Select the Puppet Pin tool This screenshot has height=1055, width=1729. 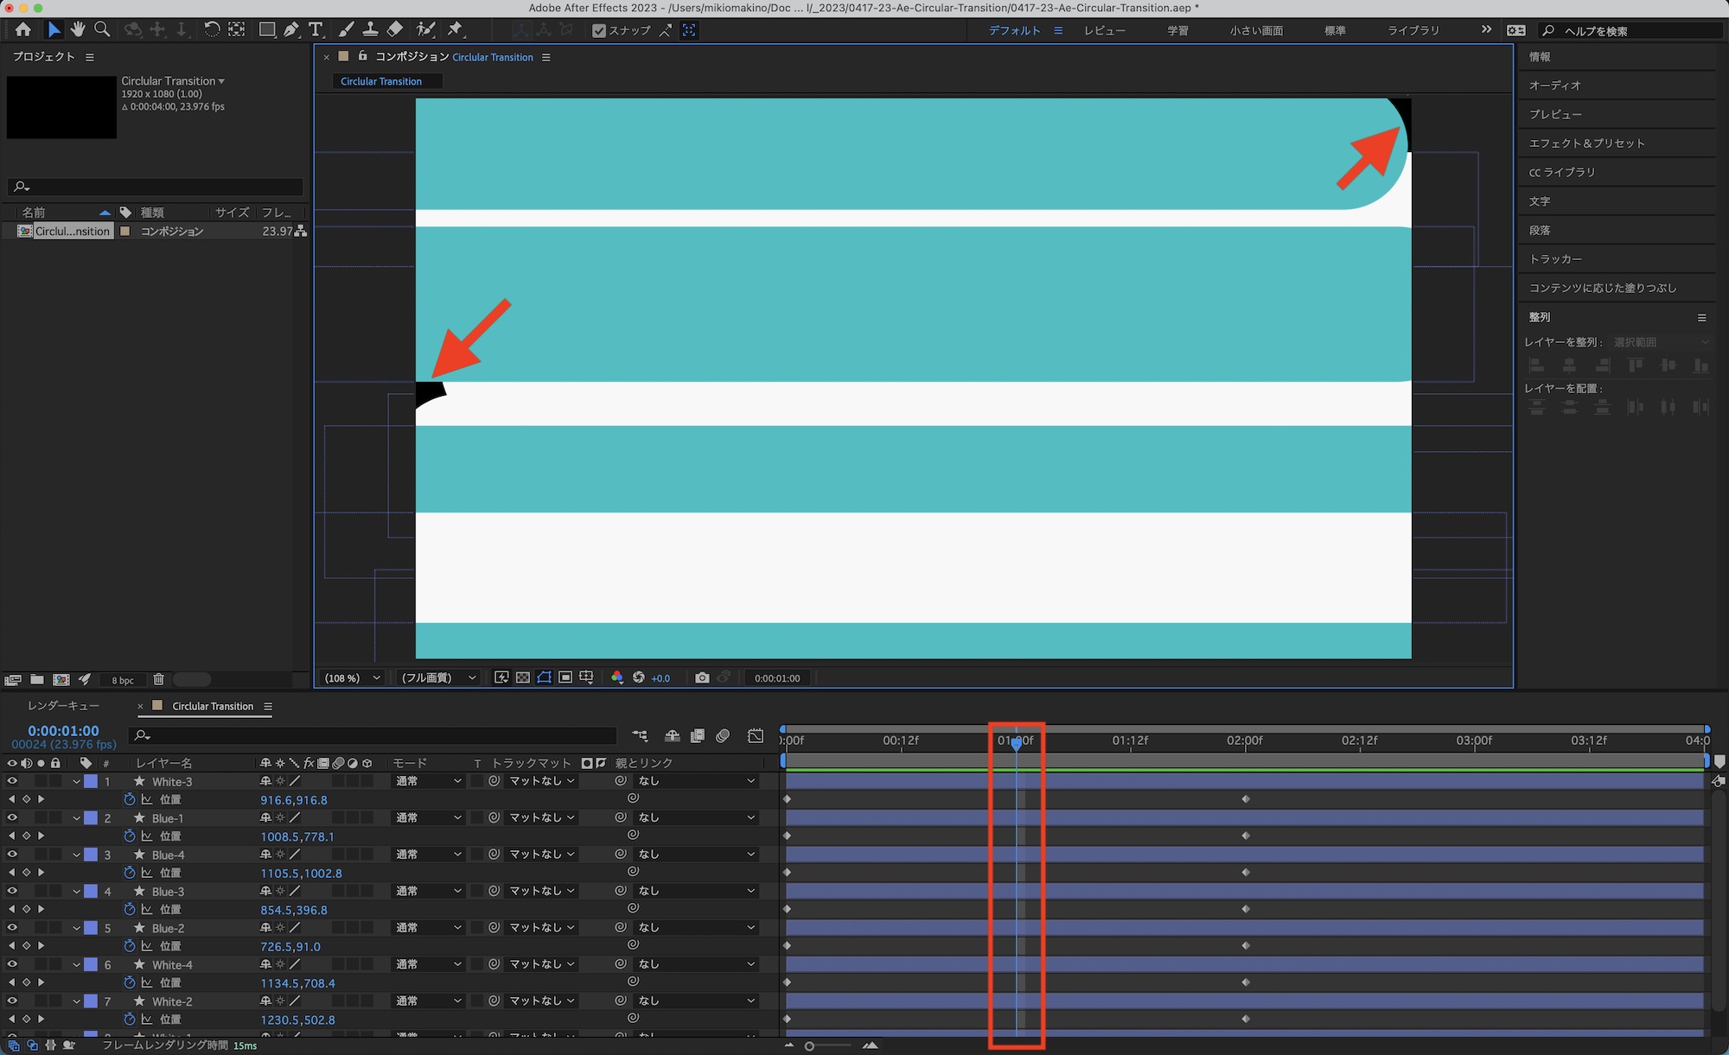(x=455, y=29)
